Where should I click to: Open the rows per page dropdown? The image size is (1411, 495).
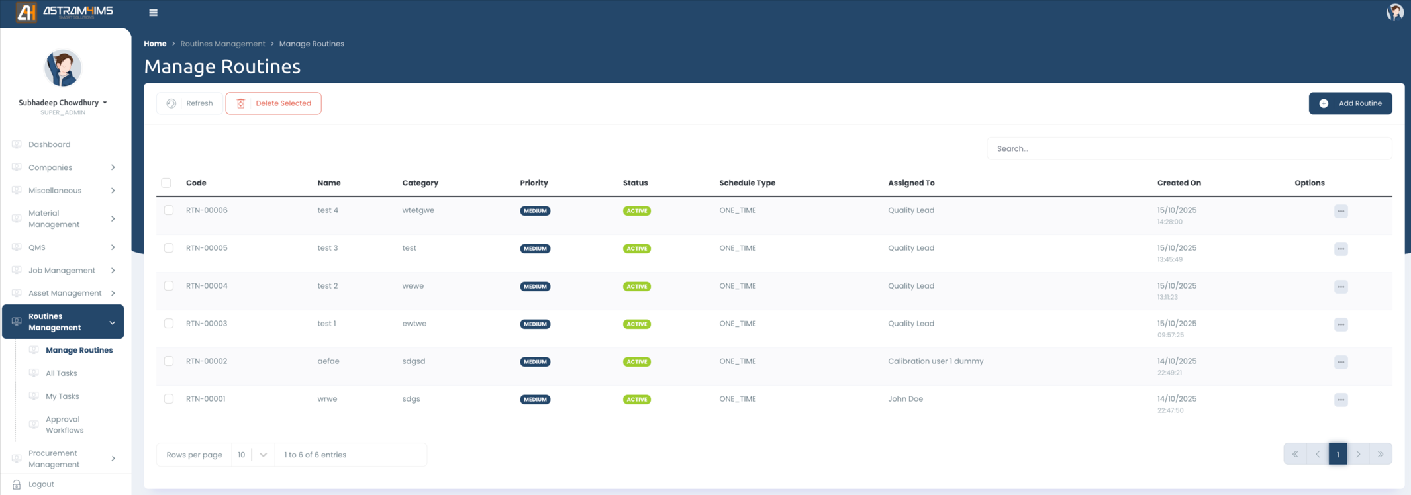point(253,455)
